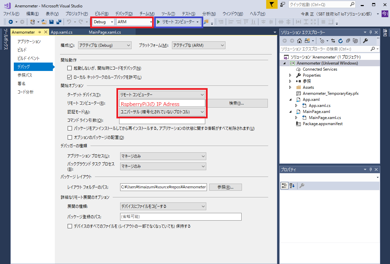Refresh the Solution Explorer view
Viewport: 390px width, 264px height.
click(340, 41)
